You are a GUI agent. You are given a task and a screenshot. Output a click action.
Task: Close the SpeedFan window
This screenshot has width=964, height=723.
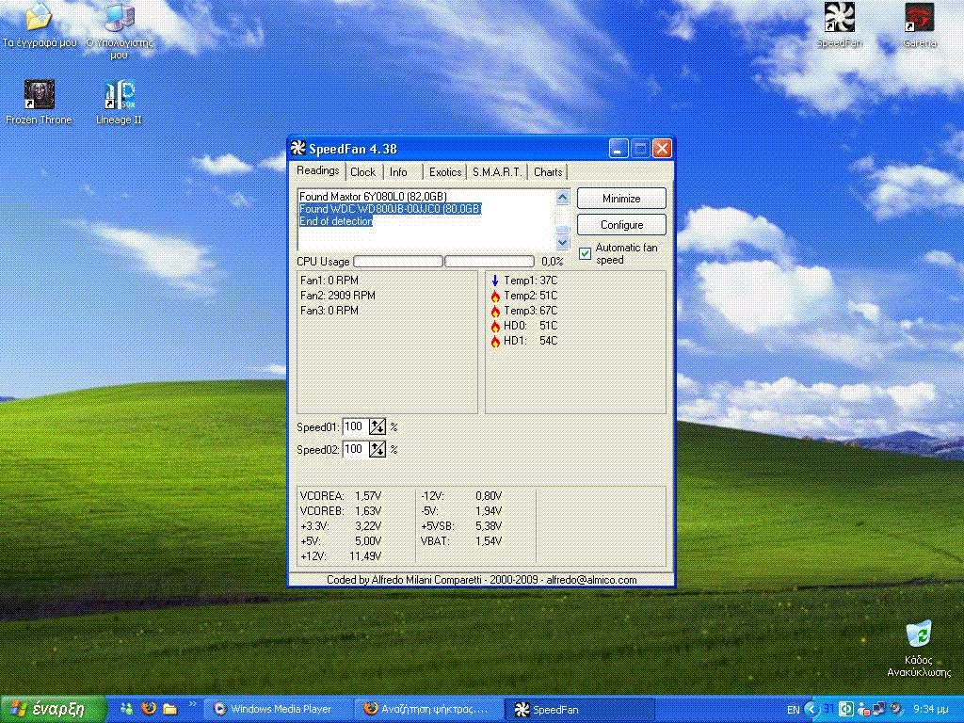click(x=662, y=148)
